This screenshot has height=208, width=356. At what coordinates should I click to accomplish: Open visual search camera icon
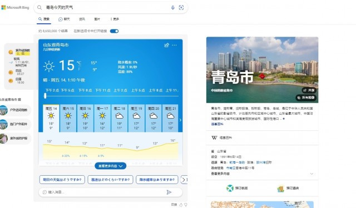181,7
